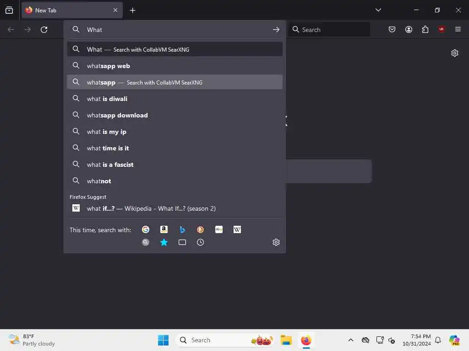
Task: Select the New Tab tab
Action: point(72,10)
